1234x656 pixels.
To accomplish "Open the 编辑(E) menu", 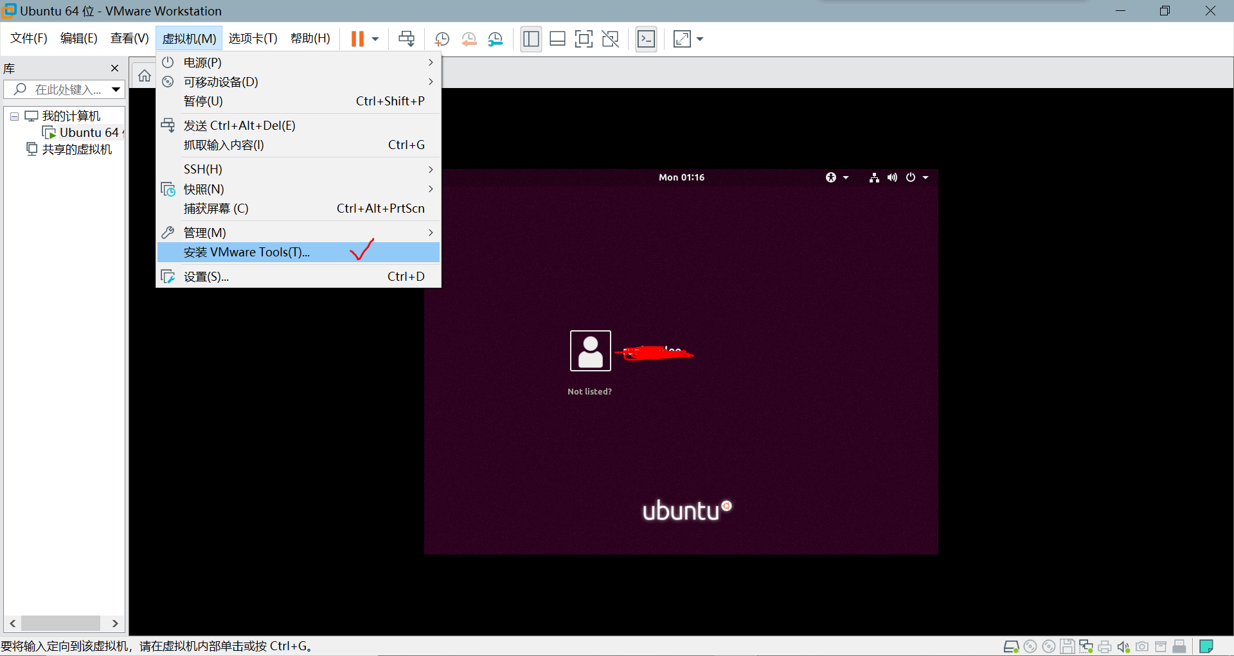I will click(x=79, y=39).
